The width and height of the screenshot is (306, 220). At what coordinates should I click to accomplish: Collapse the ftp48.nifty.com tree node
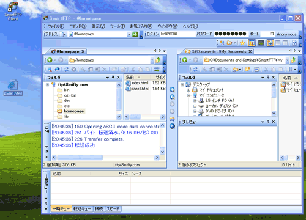47,84
